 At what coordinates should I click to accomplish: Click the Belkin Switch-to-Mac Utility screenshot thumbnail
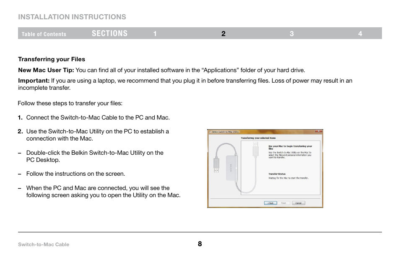(265, 169)
